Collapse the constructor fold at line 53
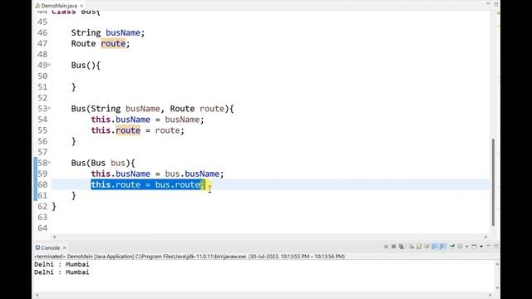Viewport: 532px width, 299px height. [x=49, y=108]
